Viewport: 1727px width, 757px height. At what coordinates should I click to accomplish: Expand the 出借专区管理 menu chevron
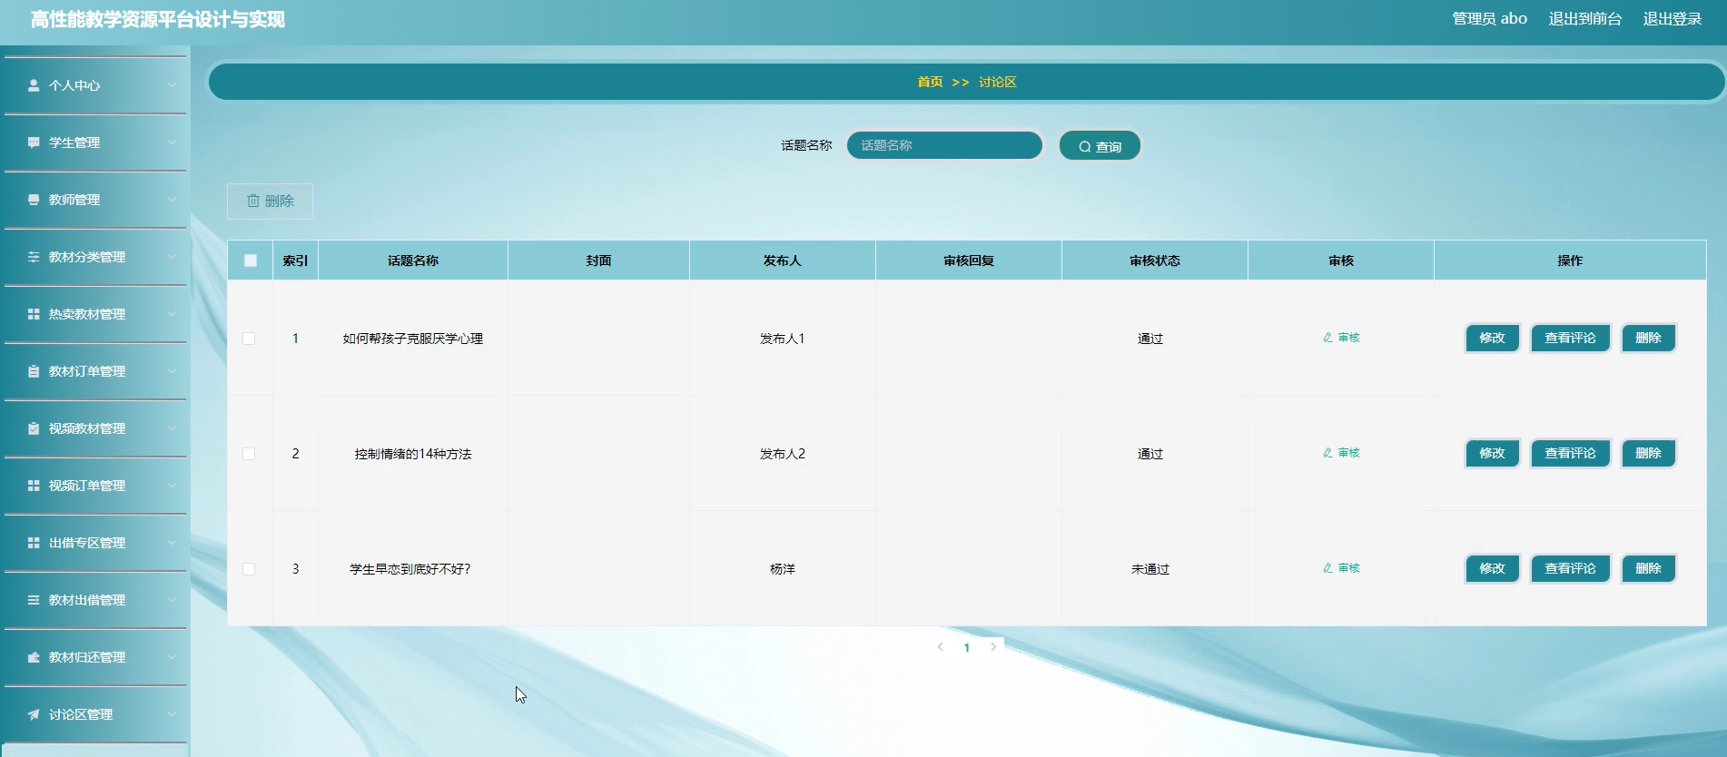(172, 543)
